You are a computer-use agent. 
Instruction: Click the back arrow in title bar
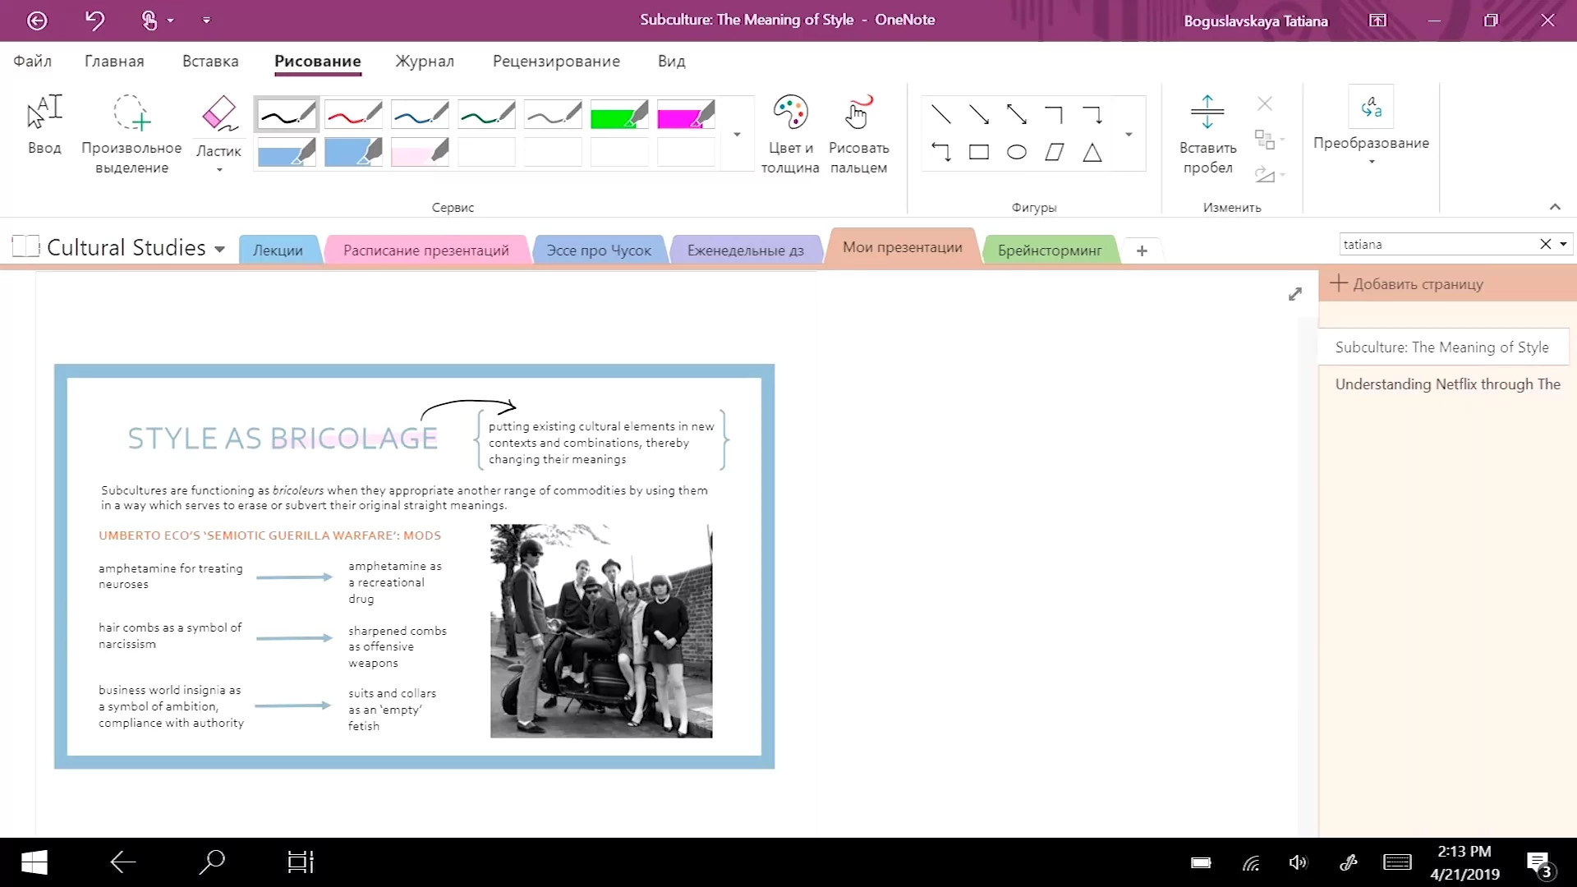point(37,21)
